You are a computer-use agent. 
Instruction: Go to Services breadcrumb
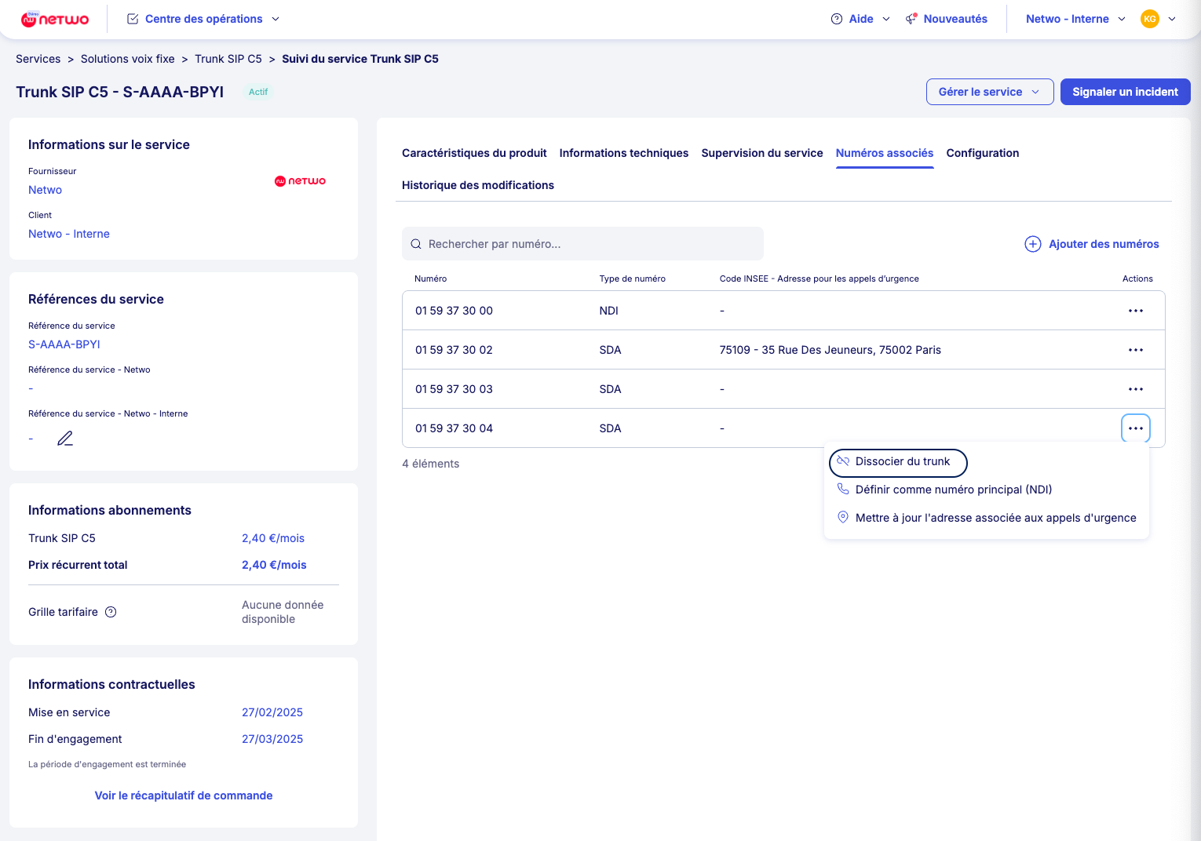[x=38, y=59]
